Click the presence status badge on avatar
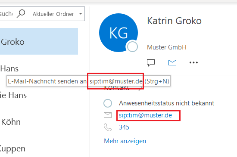The width and height of the screenshot is (237, 157). (132, 46)
